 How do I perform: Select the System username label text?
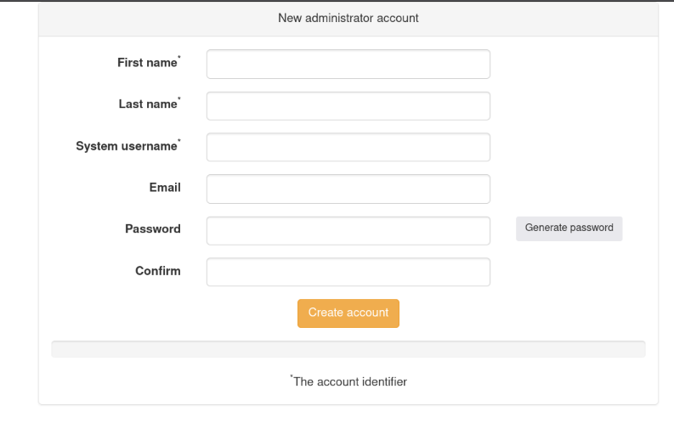tap(126, 146)
